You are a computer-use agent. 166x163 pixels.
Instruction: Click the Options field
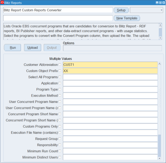click(112, 48)
